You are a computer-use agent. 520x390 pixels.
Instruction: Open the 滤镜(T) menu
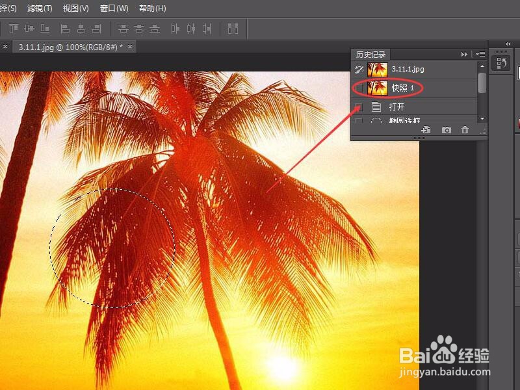tap(40, 8)
